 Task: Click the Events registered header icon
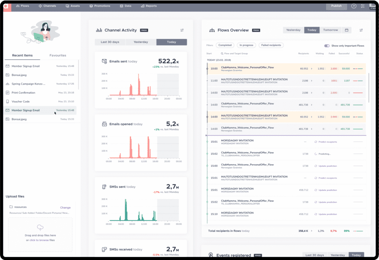click(211, 255)
